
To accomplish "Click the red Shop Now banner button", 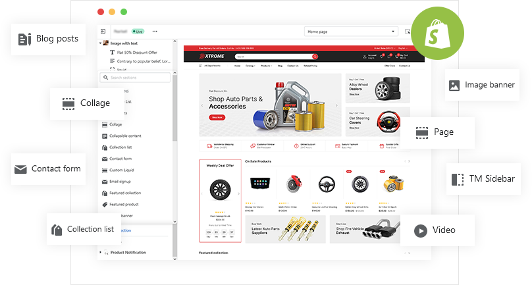I will coord(217,117).
